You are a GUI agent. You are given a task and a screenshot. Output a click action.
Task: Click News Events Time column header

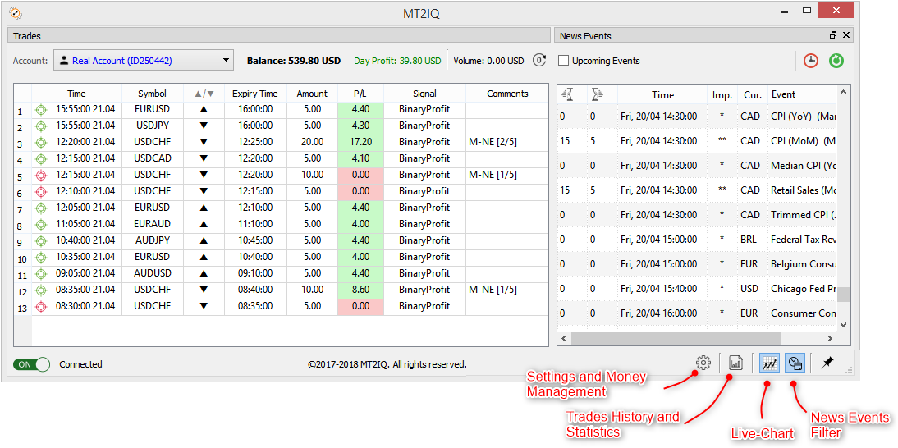(662, 94)
